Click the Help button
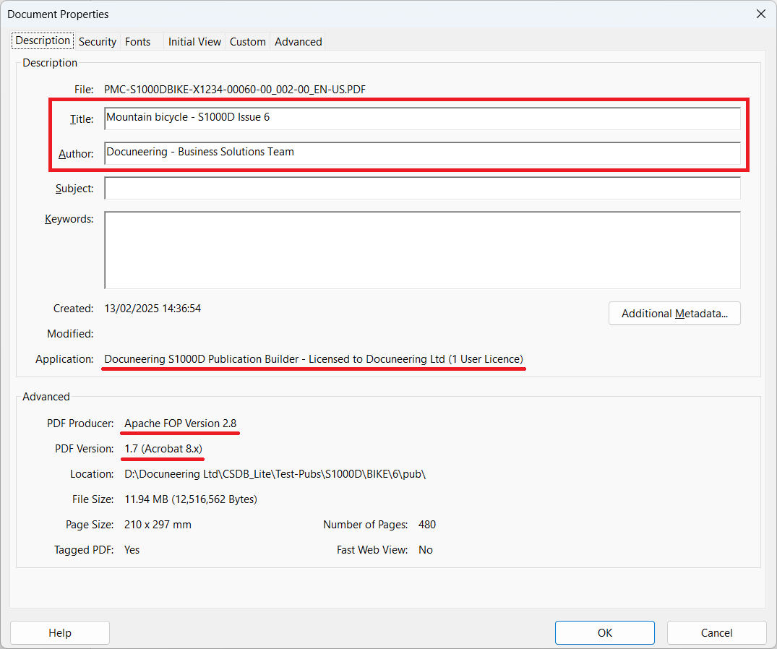This screenshot has height=649, width=777. [60, 632]
